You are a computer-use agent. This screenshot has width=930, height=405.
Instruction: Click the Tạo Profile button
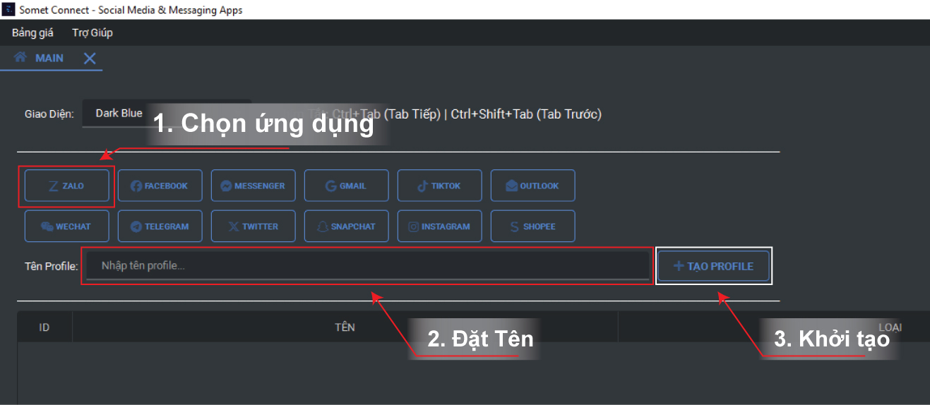tap(714, 266)
